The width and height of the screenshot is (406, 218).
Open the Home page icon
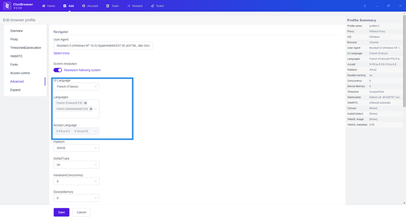click(44, 6)
